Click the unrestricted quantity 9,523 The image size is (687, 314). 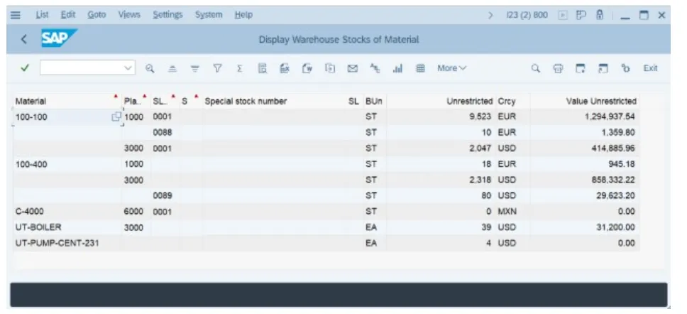tap(480, 117)
